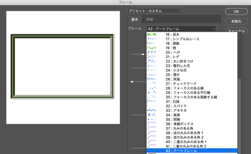Click the OK button

(236, 12)
